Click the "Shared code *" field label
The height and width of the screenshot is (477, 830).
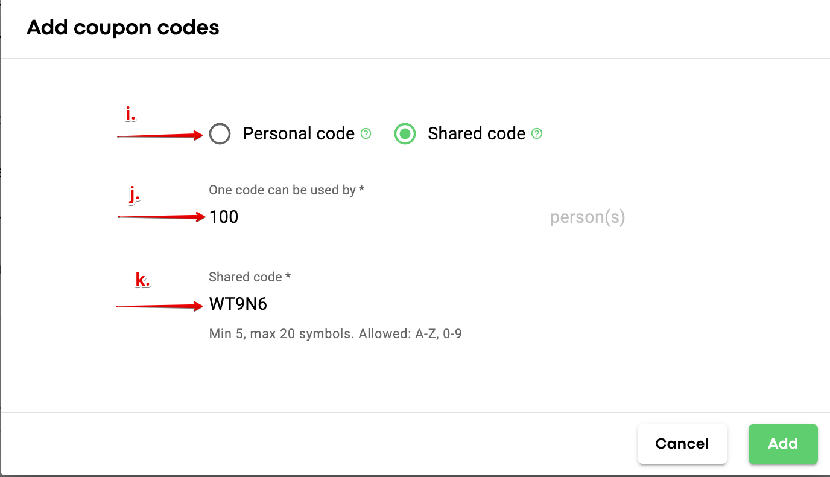click(x=250, y=277)
